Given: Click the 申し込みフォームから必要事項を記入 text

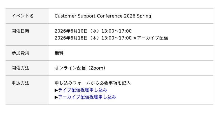Looking at the screenshot, I should pyautogui.click(x=93, y=83).
